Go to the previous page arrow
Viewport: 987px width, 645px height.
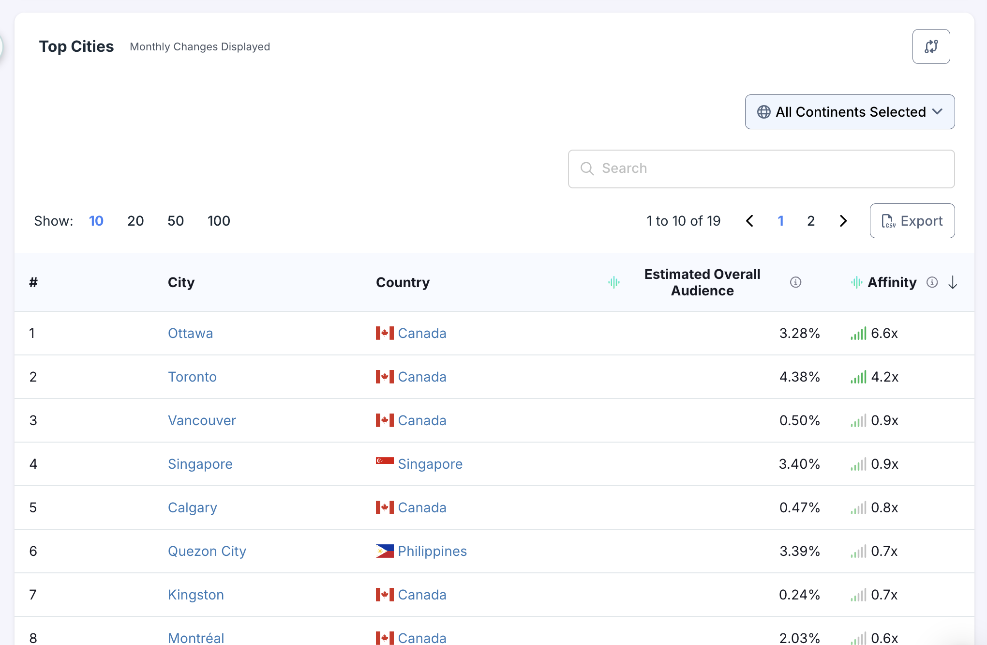point(749,221)
